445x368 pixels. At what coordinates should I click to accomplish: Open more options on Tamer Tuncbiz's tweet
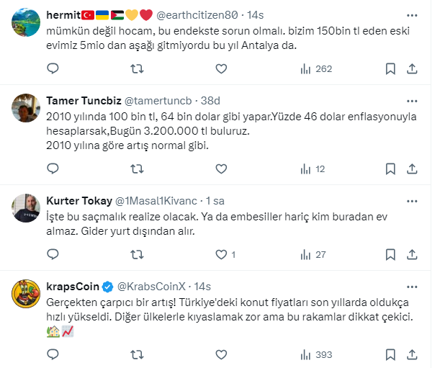pyautogui.click(x=412, y=101)
